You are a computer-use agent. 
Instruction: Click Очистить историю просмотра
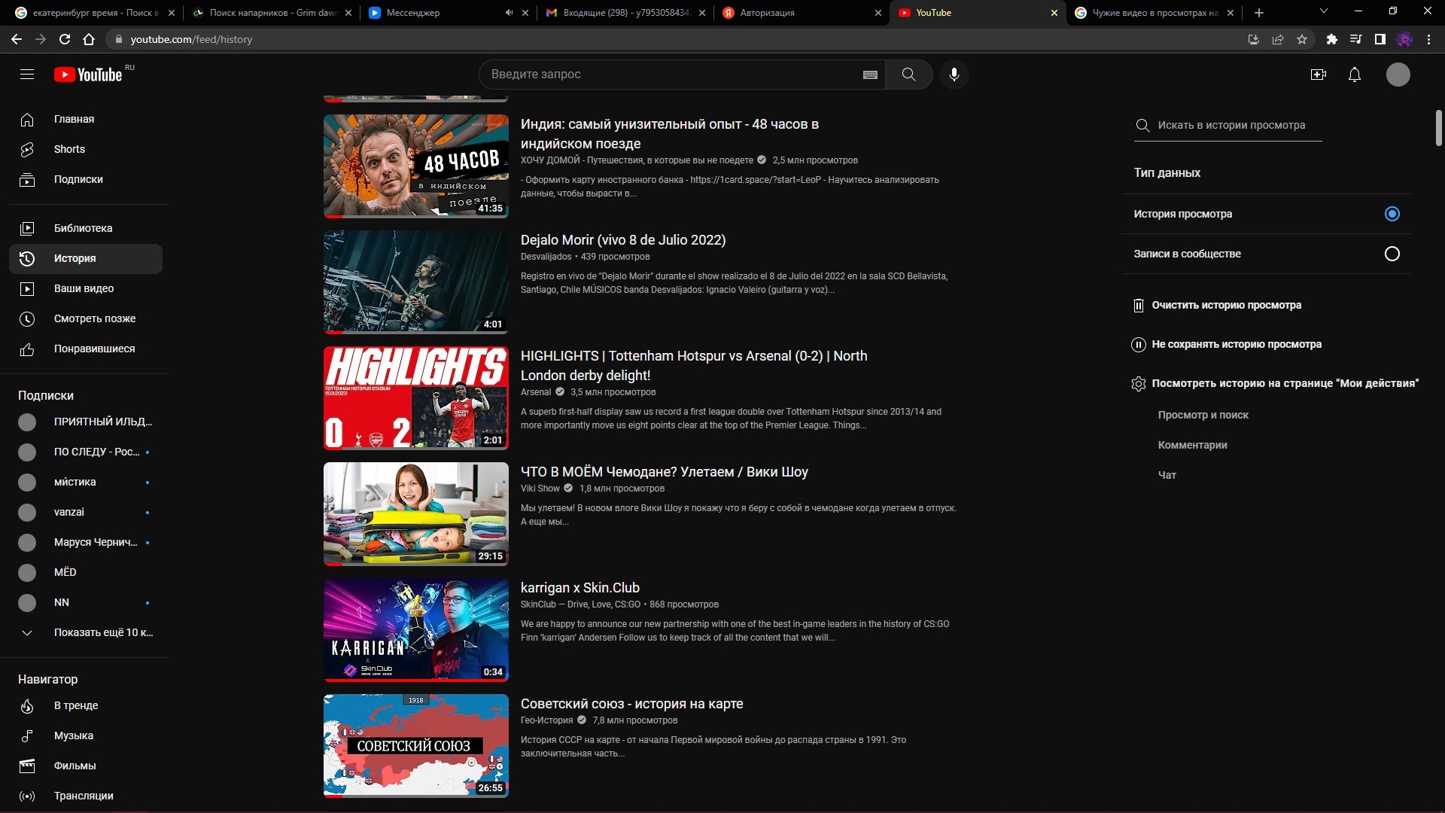[1217, 305]
